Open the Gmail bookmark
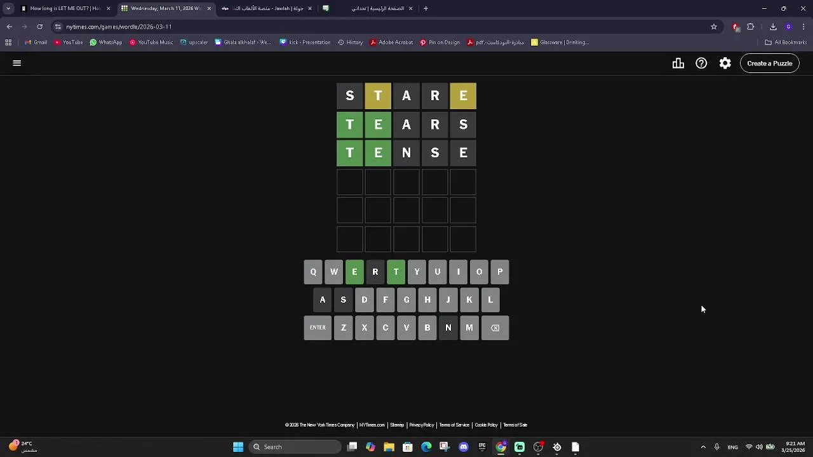 (36, 43)
